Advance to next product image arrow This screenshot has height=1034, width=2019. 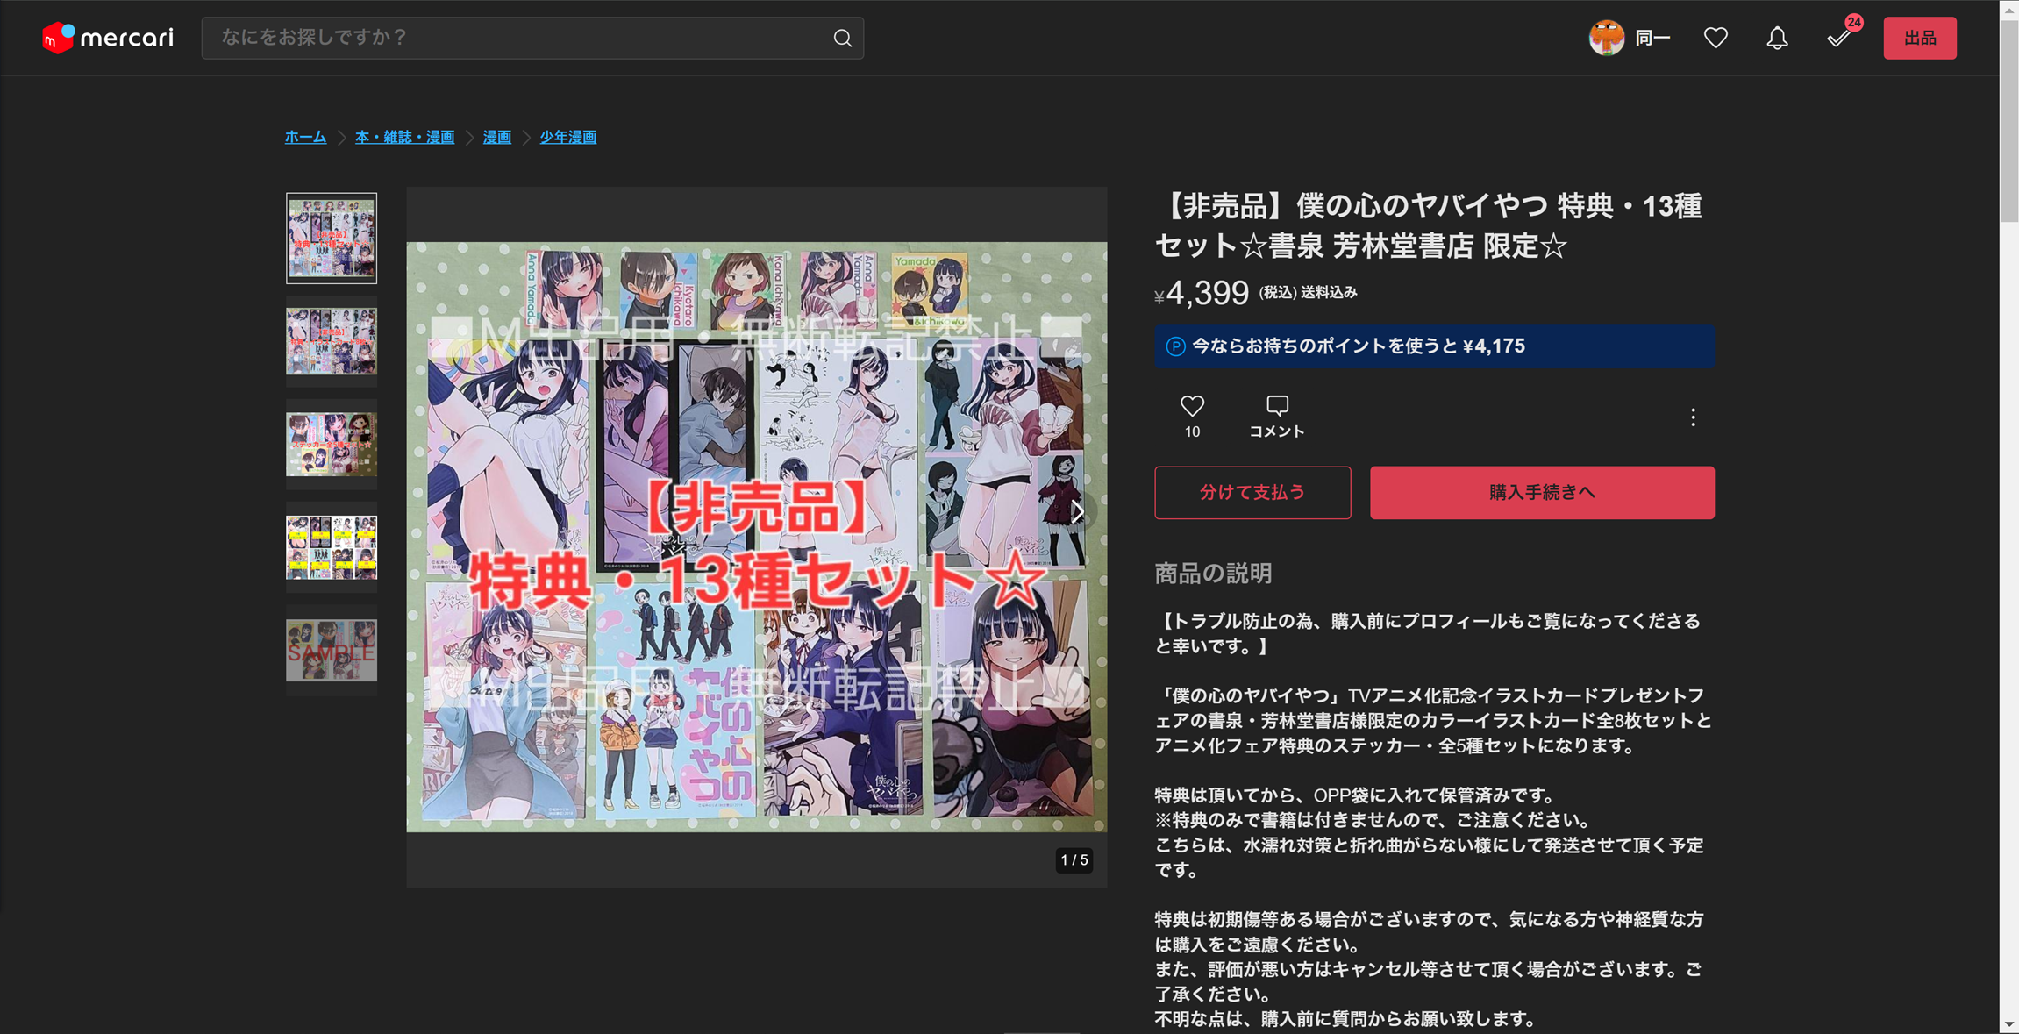1078,512
